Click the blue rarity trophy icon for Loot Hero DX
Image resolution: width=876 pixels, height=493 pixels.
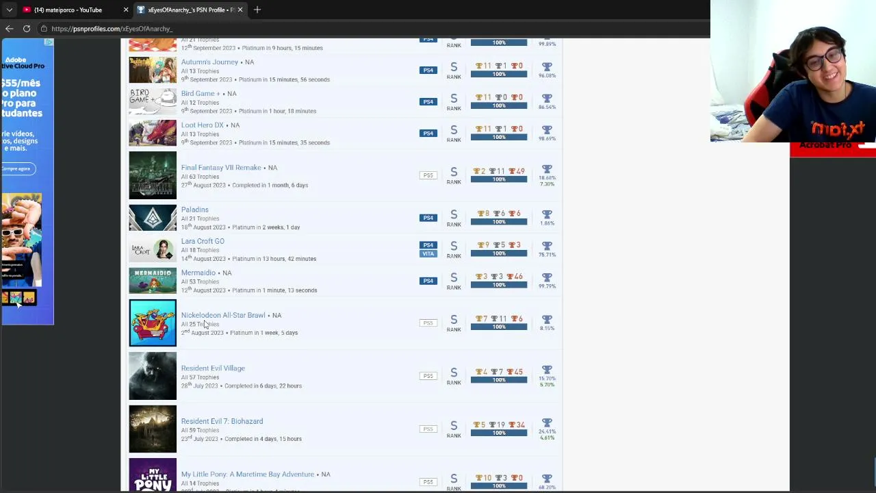[x=547, y=130]
